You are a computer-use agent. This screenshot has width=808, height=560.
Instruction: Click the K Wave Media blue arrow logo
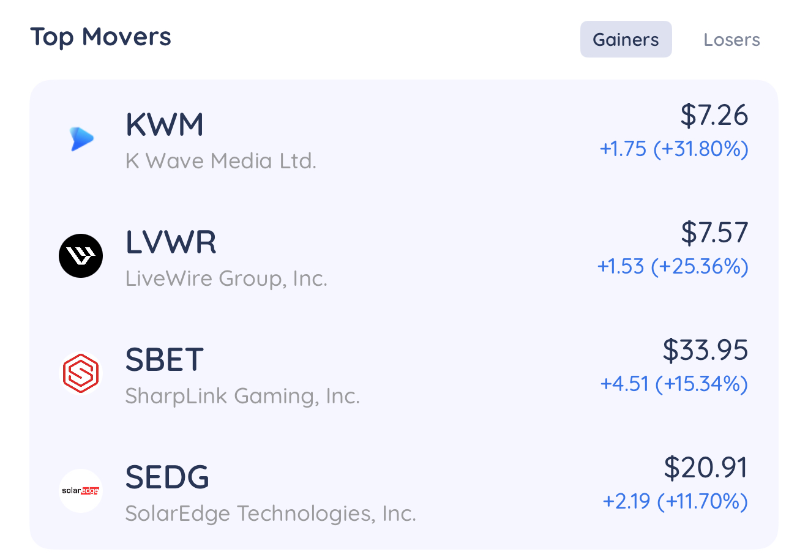(x=81, y=139)
